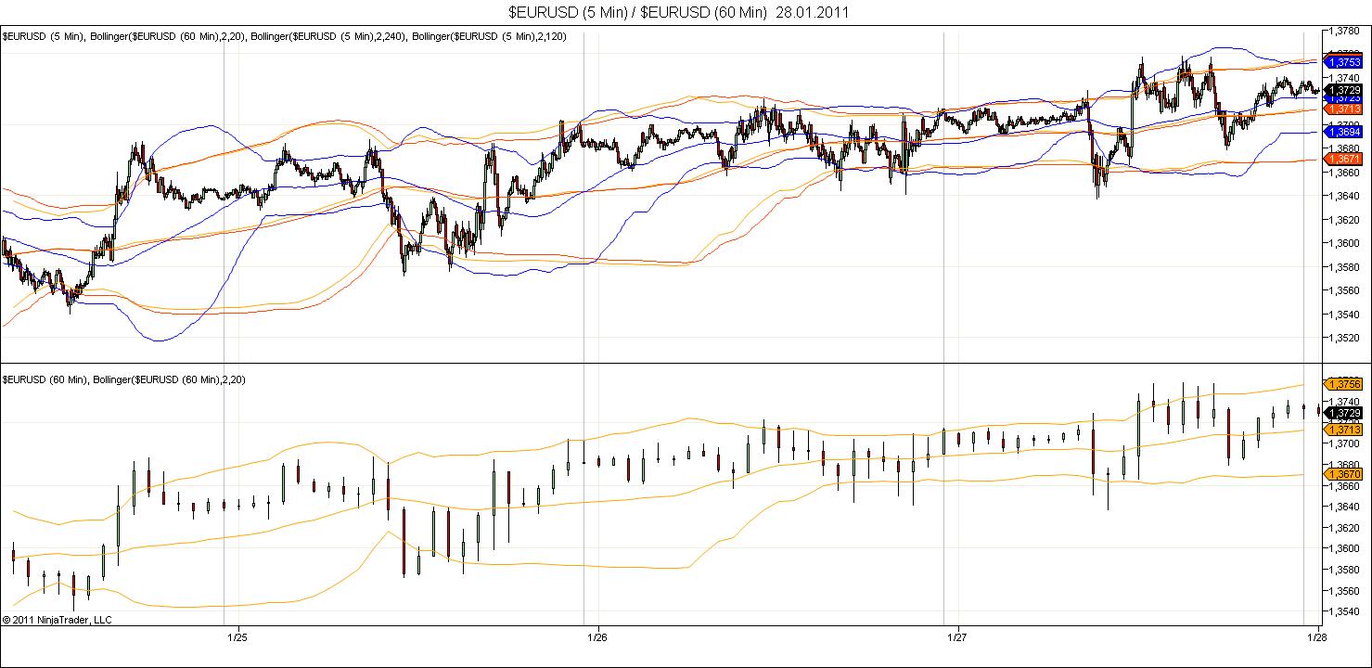
Task: Click the 1,3660 label in the 60 Min panel
Action: coord(1346,485)
